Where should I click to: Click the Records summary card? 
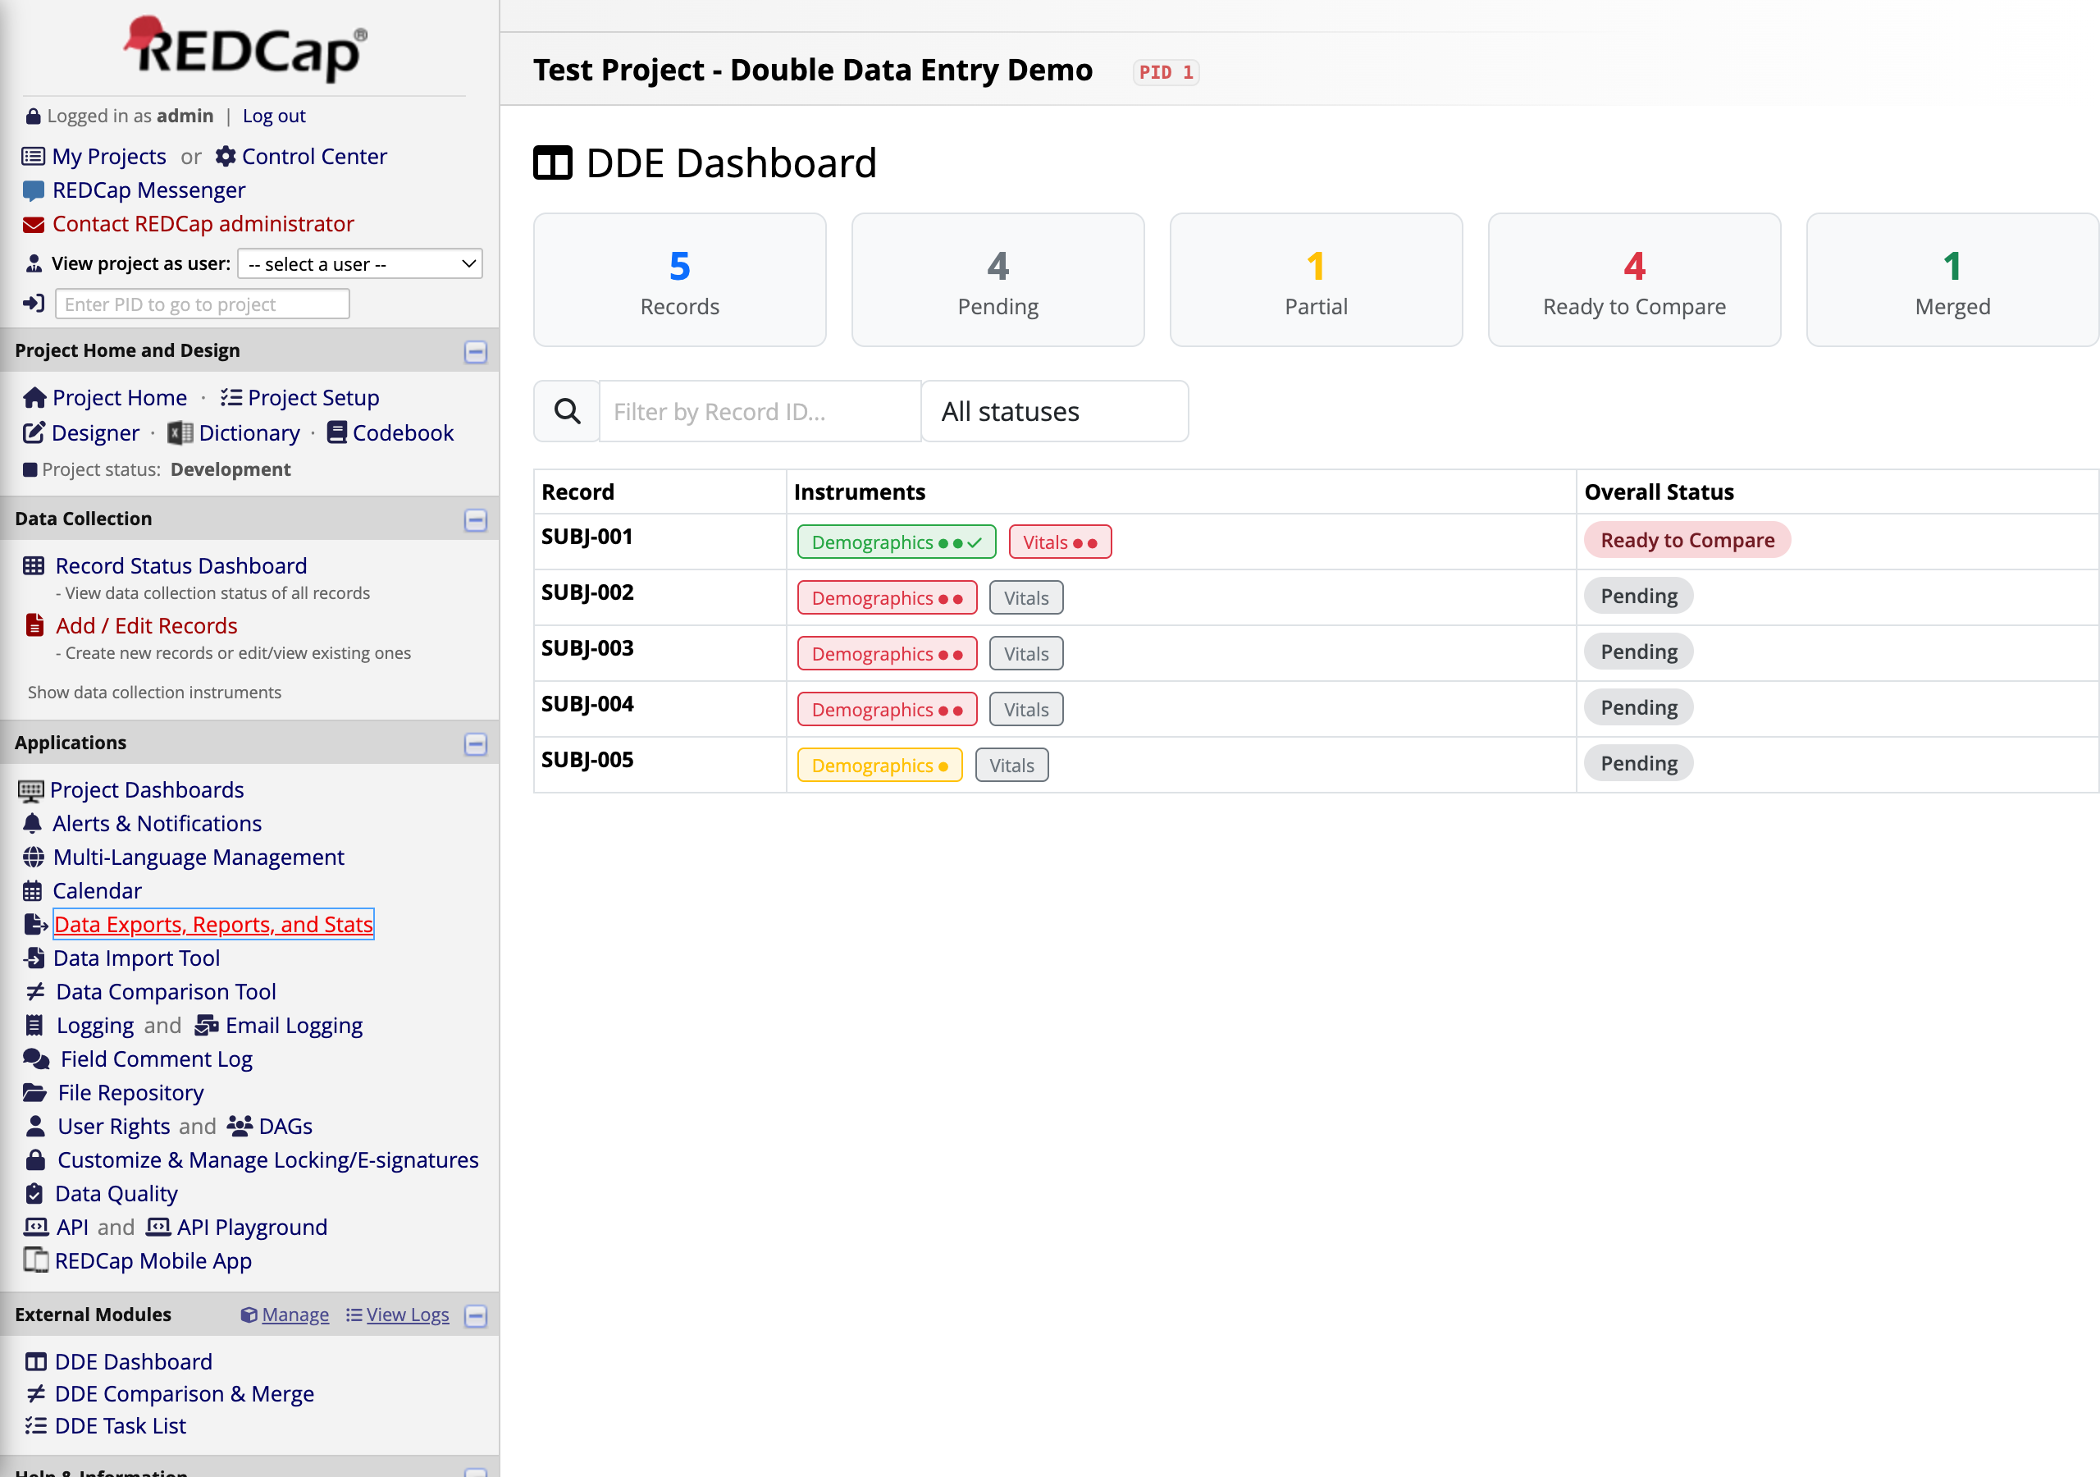[679, 280]
